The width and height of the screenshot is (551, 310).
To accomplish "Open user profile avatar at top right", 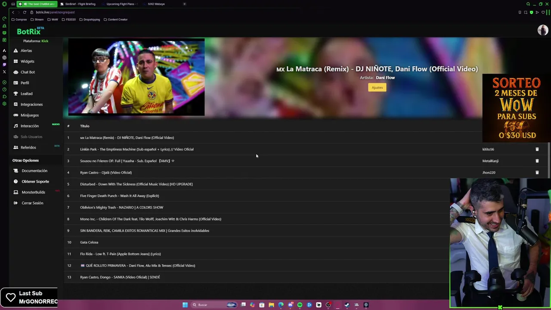I will [x=542, y=30].
